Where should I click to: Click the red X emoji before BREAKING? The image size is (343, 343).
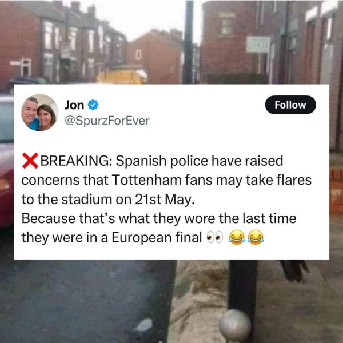30,161
